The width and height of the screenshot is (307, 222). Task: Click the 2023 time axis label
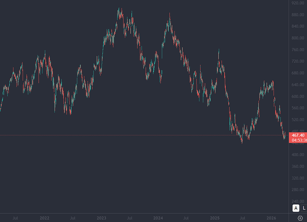point(101,218)
